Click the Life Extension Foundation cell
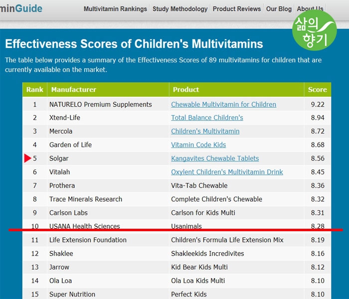This screenshot has width=349, height=299. click(x=108, y=240)
